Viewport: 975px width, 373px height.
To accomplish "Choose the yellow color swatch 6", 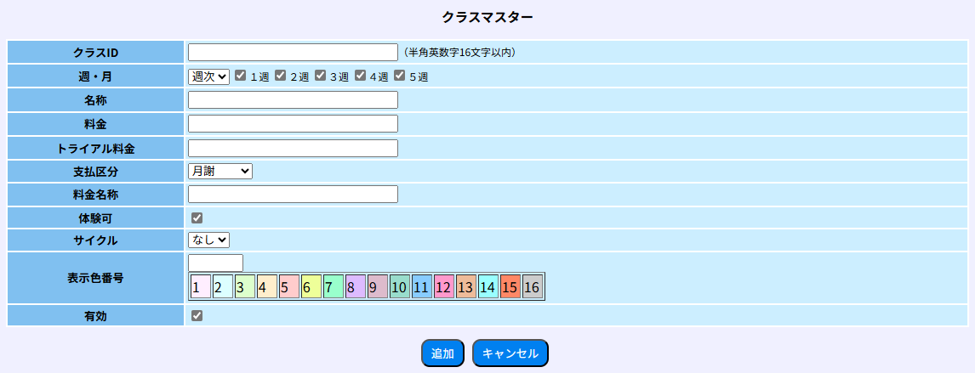I will 311,287.
